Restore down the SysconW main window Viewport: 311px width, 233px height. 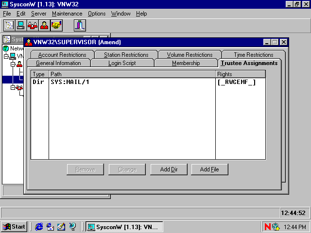point(297,4)
